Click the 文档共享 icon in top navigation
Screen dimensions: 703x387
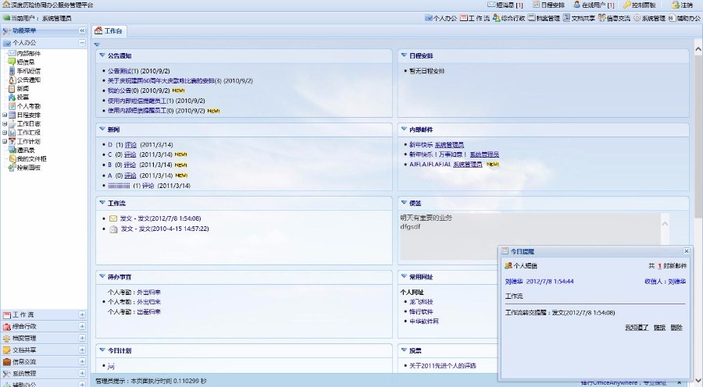(566, 18)
